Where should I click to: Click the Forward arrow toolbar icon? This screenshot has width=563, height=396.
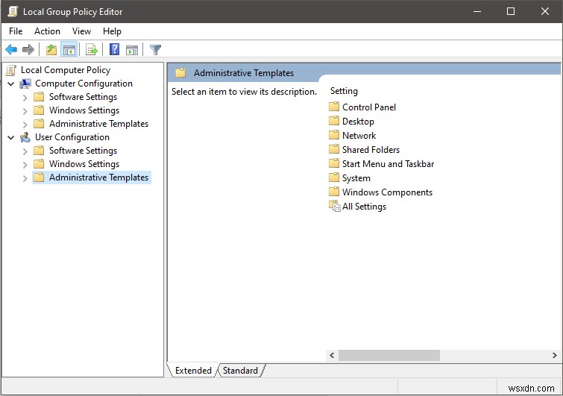click(x=28, y=49)
